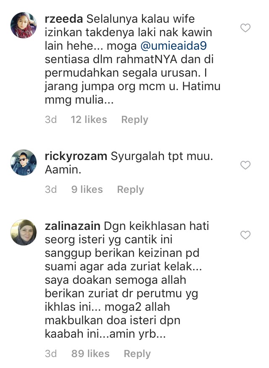Like zalinazain's comment via heart icon
Viewport: 269px width, 368px height.
(245, 235)
